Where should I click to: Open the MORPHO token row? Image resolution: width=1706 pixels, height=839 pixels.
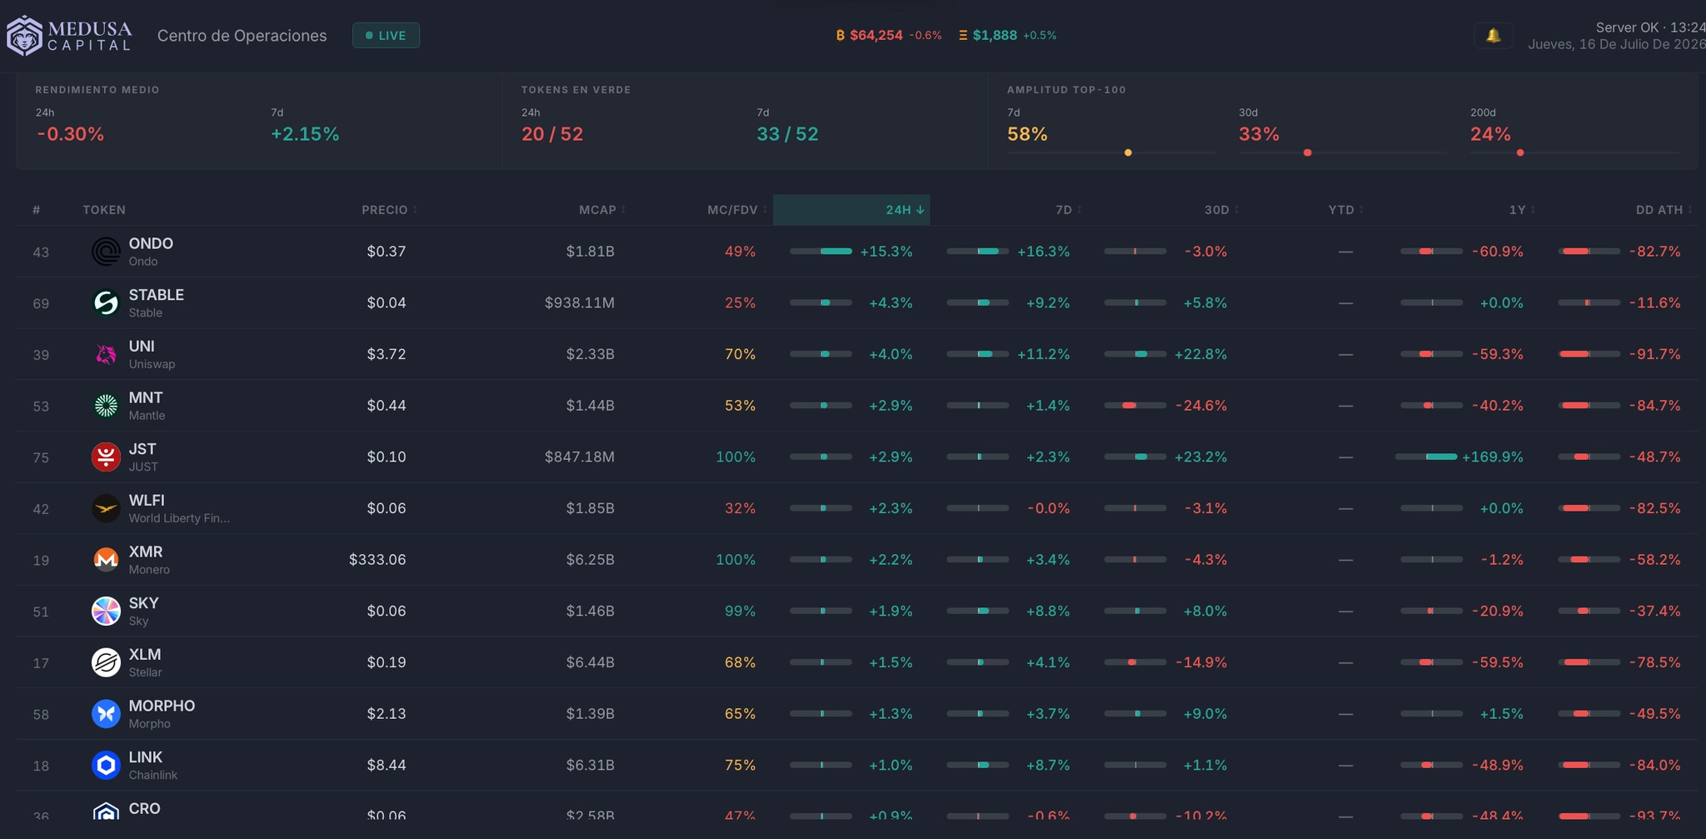(x=856, y=714)
